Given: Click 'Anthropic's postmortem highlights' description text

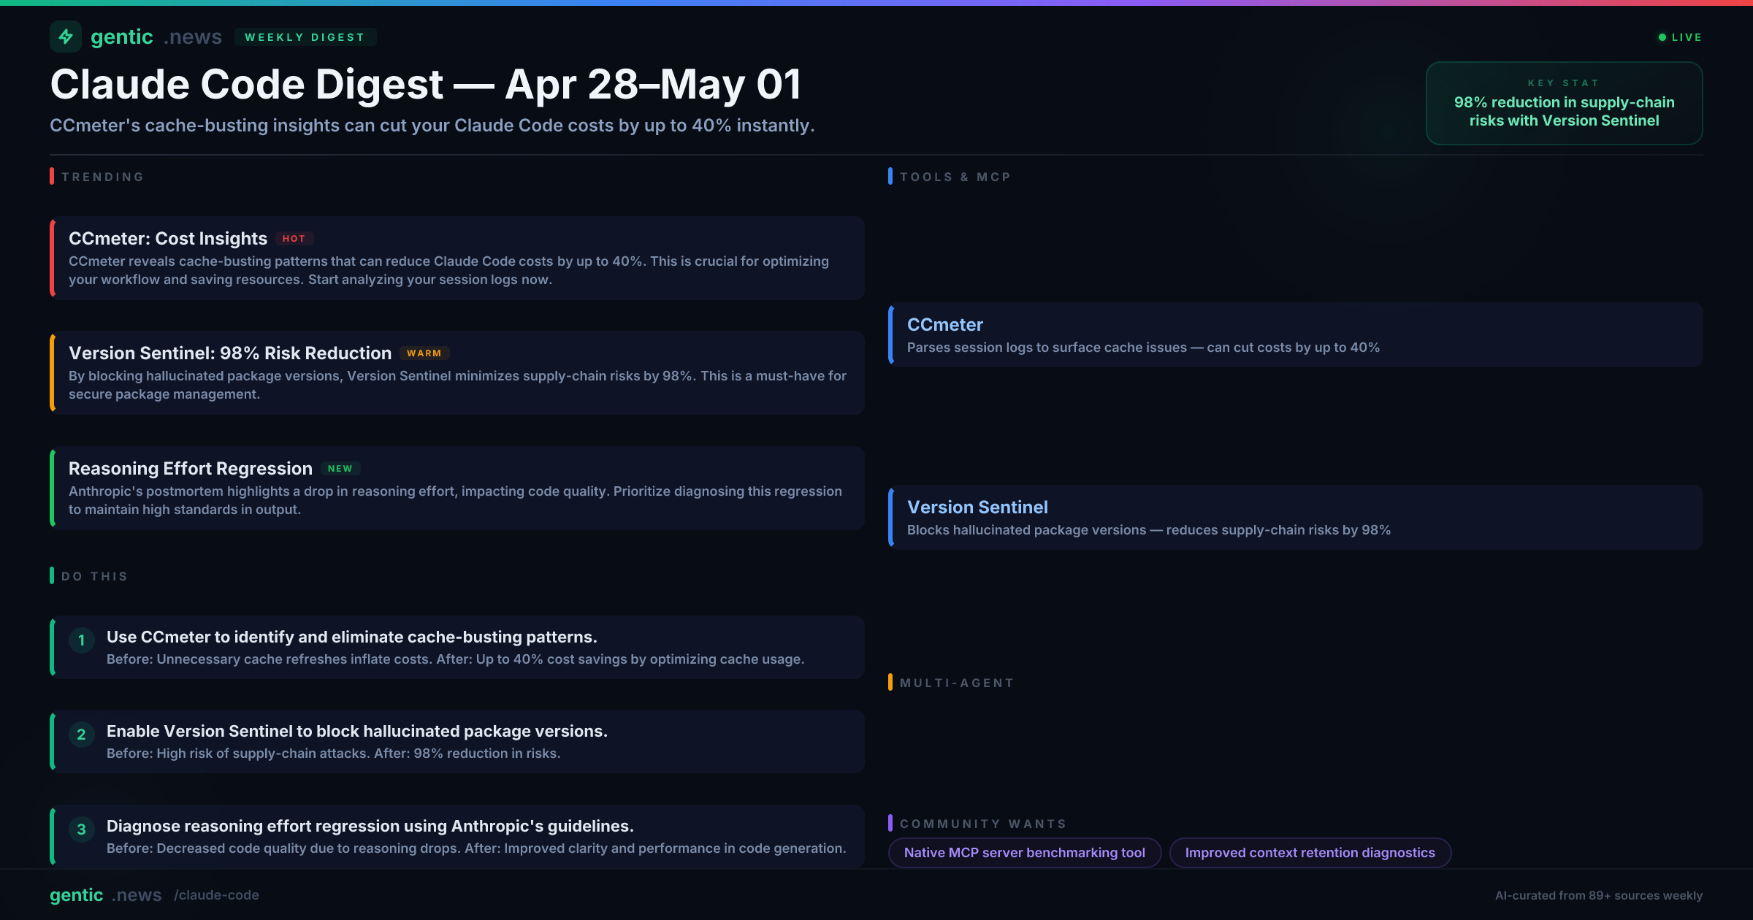Looking at the screenshot, I should tap(455, 500).
